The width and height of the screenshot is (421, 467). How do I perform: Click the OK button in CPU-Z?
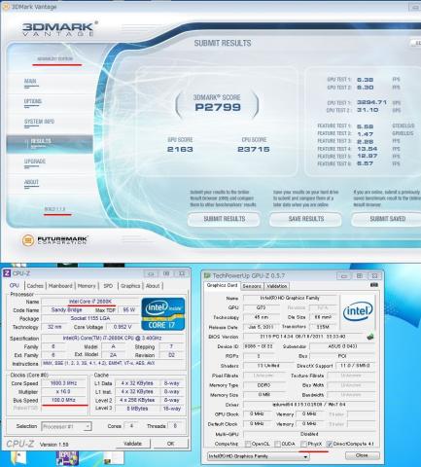pos(170,444)
